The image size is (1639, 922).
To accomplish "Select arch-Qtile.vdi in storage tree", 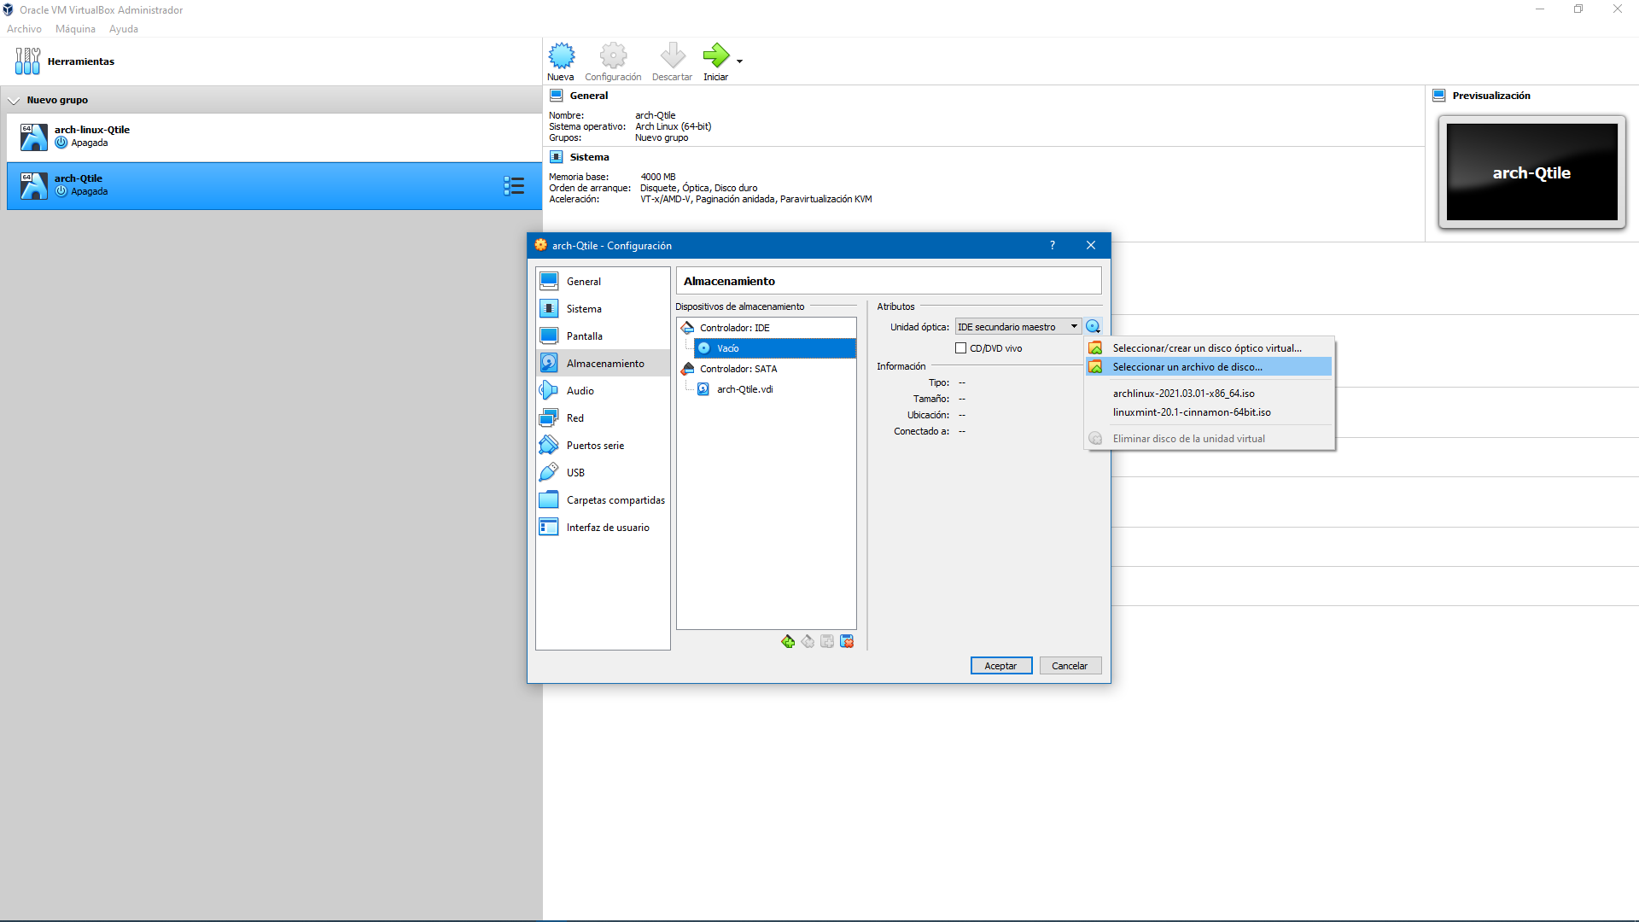I will click(744, 389).
